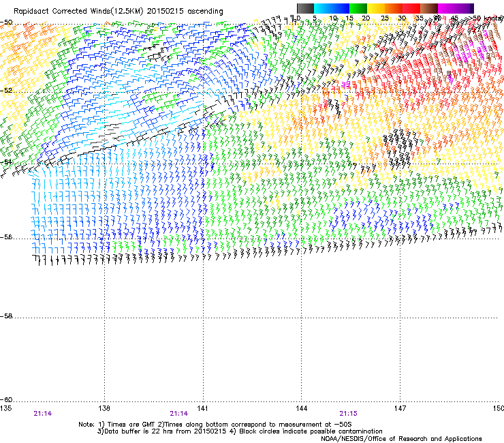Click the purple '21:14' time below 135-138

[x=42, y=414]
